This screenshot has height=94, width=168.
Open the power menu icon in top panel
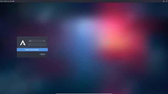(167, 1)
